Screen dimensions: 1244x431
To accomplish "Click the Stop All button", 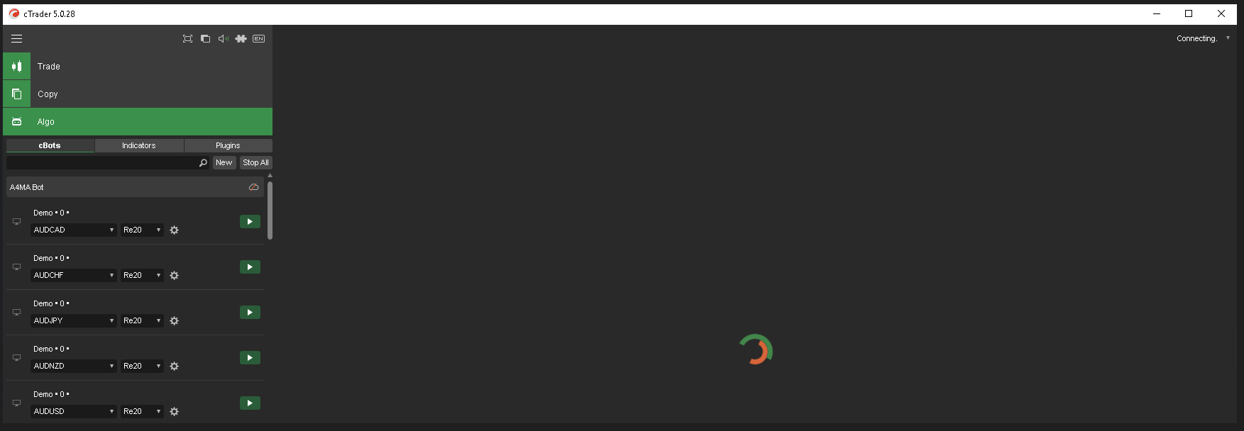I will coord(255,163).
